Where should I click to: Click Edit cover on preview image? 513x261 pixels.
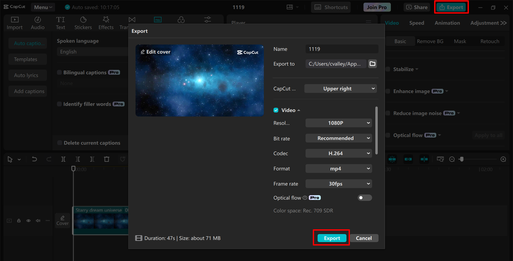(156, 52)
